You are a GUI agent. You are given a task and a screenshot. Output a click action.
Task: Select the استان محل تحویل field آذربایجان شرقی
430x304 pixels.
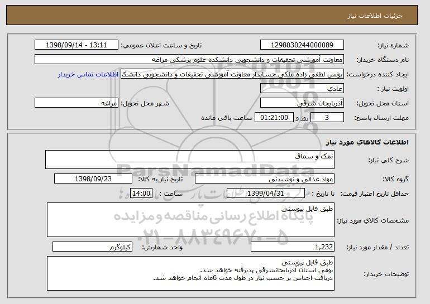click(302, 103)
